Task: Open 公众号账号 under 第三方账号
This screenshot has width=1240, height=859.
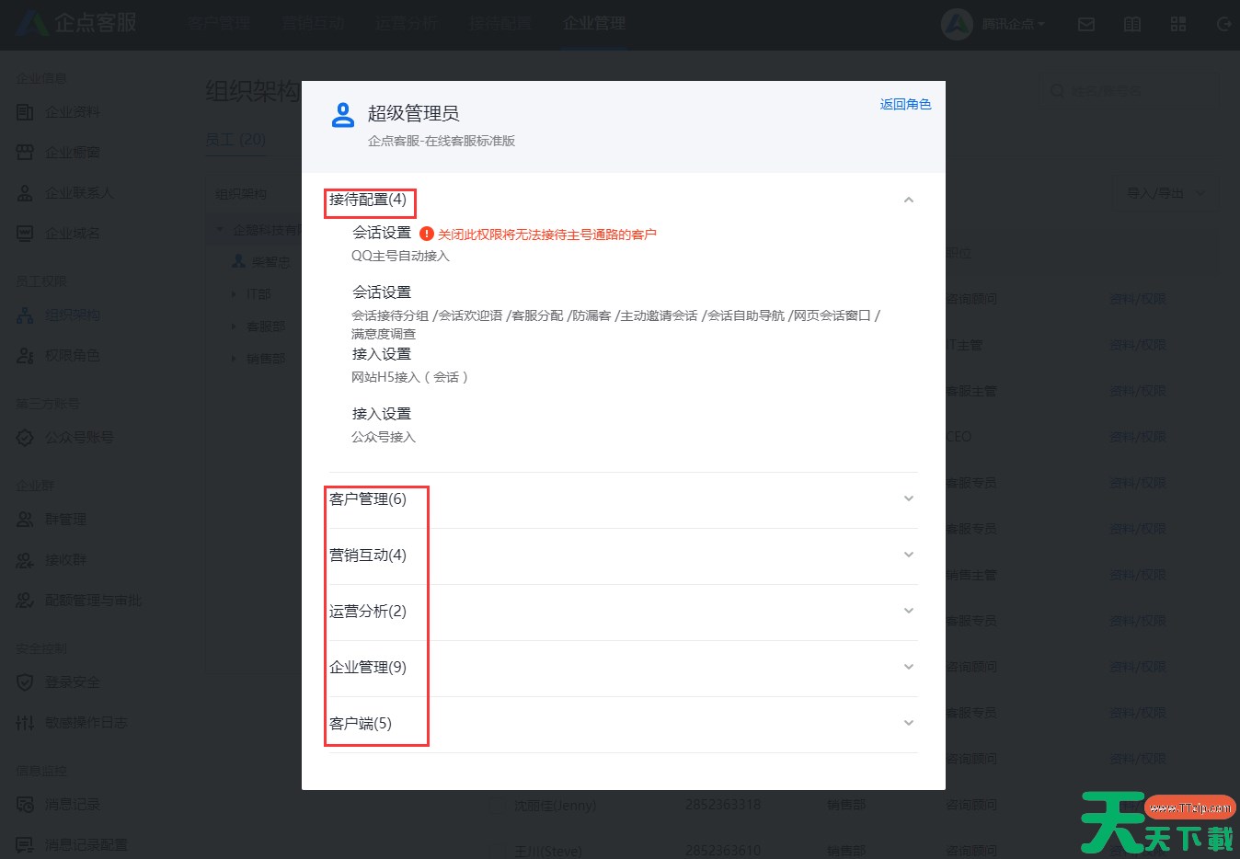Action: [76, 438]
